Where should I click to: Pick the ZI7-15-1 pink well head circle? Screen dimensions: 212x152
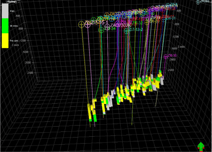[88, 25]
